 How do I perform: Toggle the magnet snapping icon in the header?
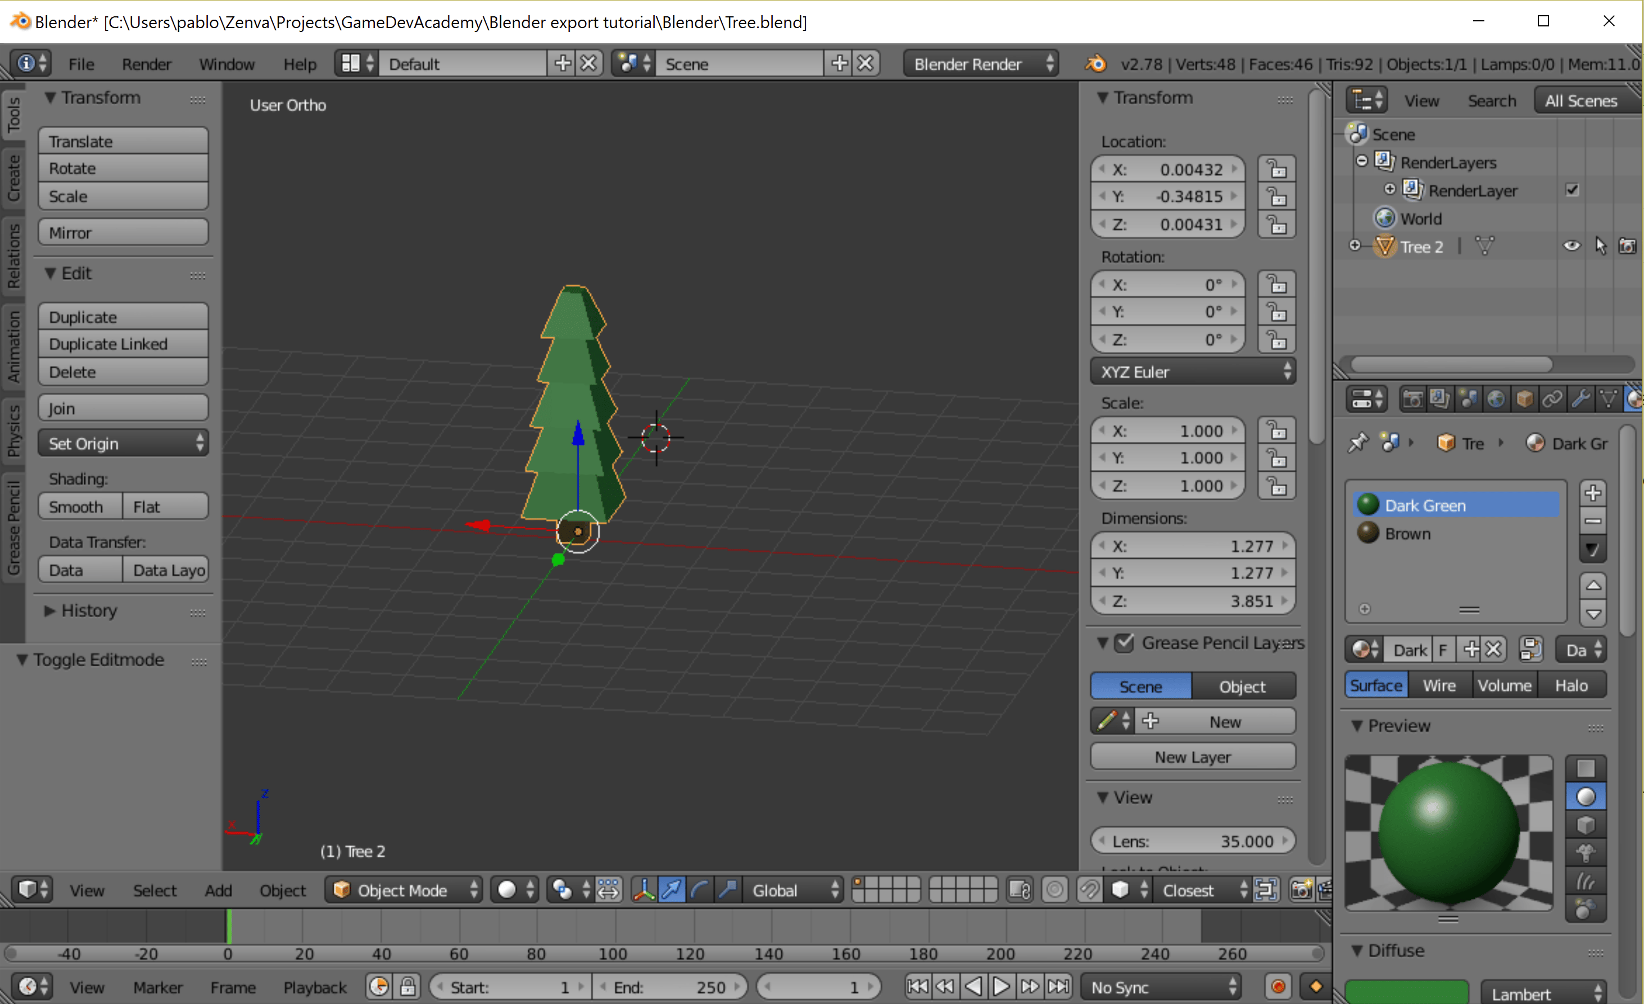click(1090, 890)
